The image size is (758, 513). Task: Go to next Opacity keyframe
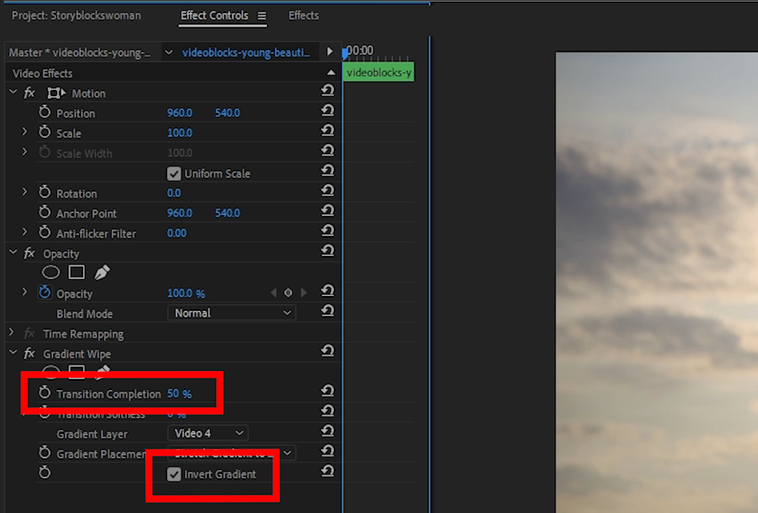(304, 293)
